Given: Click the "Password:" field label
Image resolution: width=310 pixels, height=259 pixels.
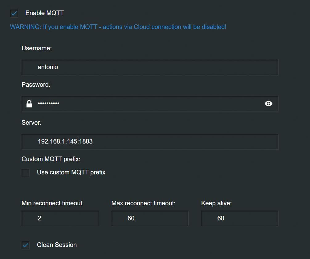Looking at the screenshot, I should click(36, 85).
